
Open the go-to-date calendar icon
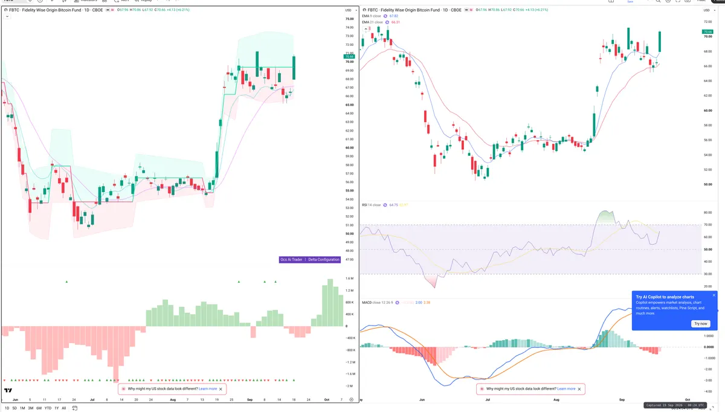[x=75, y=408]
